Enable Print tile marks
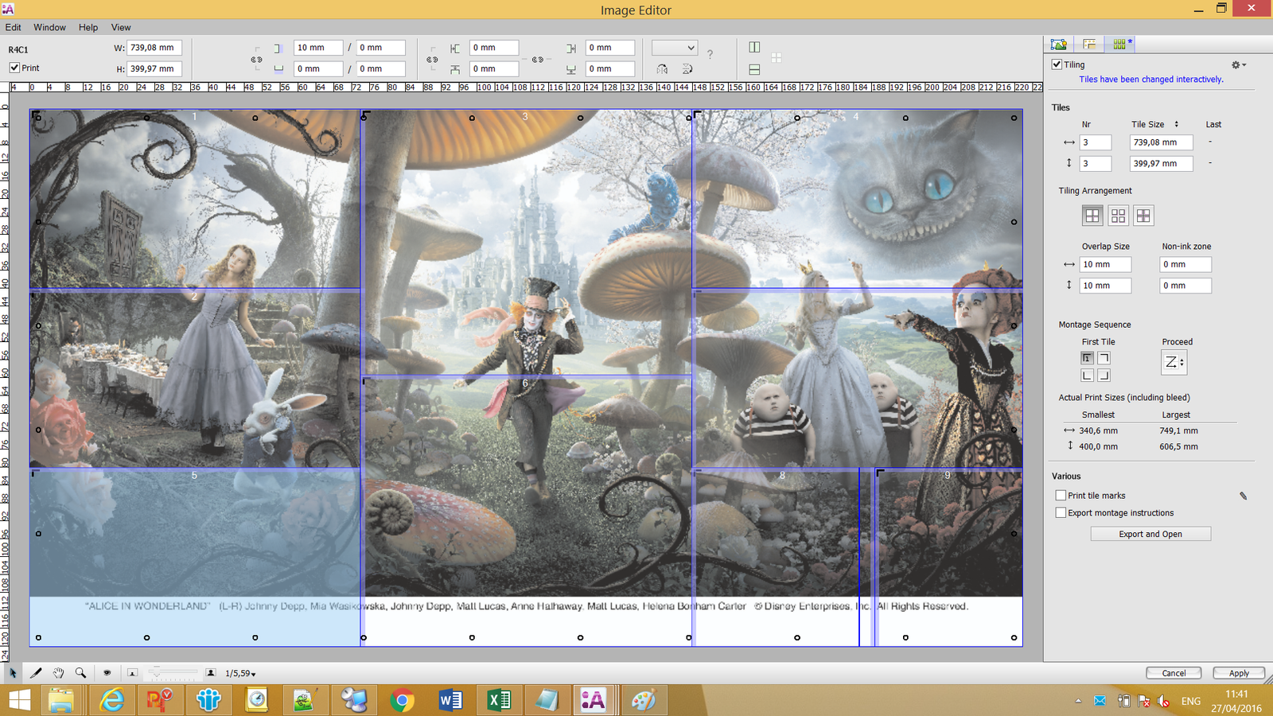 coord(1061,495)
